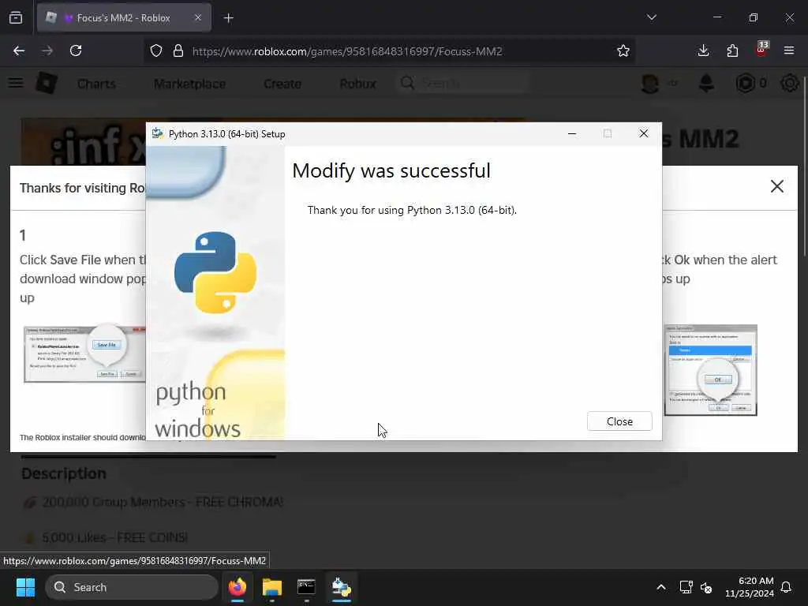Open the tracking protection shield icon

(156, 50)
